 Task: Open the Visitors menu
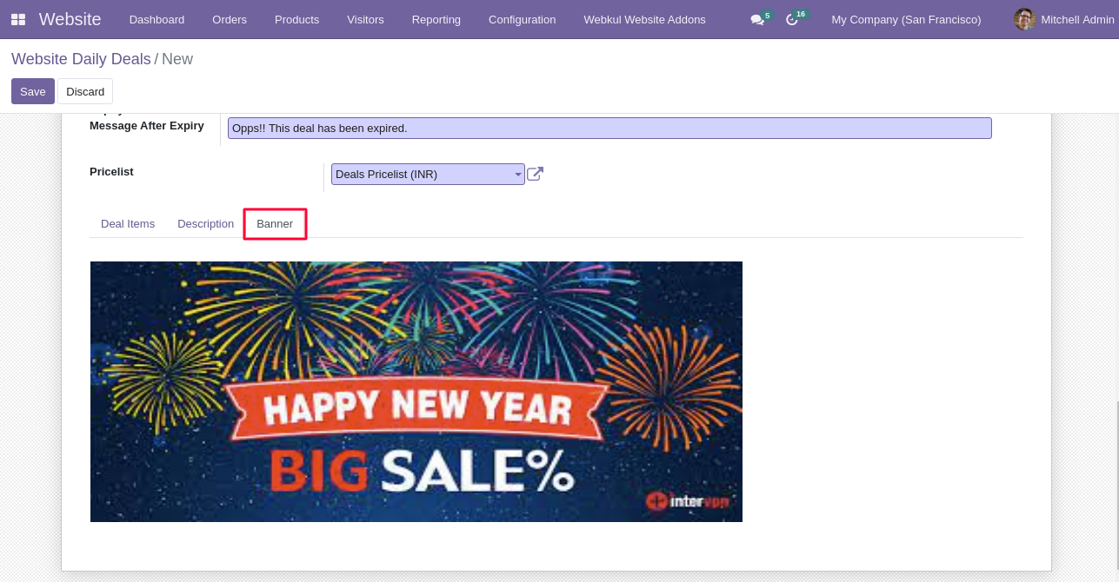[365, 19]
